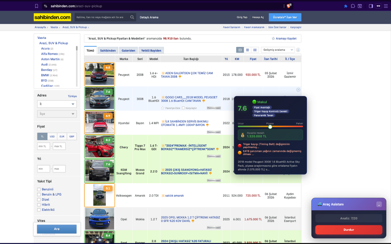The width and height of the screenshot is (391, 244).
Task: Open the browser extensions puzzle icon
Action: pyautogui.click(x=353, y=6)
